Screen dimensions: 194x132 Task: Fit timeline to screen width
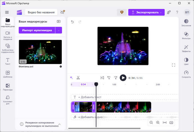(165, 123)
